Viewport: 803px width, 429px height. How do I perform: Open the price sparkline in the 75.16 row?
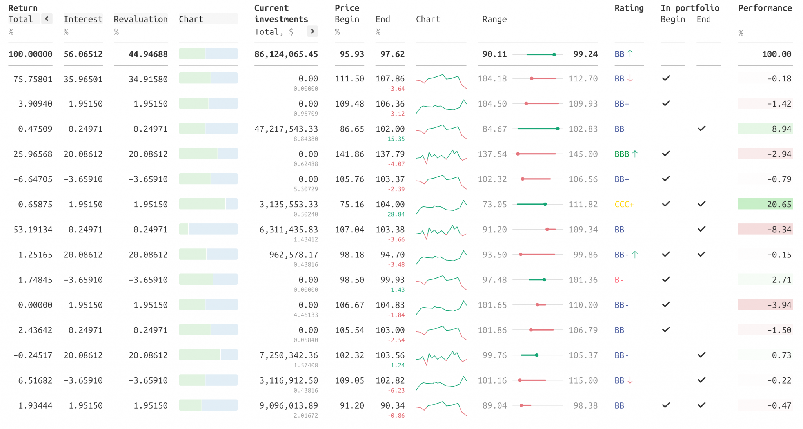pos(441,207)
